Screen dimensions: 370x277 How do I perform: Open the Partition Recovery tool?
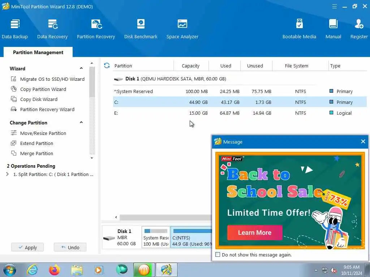(x=96, y=29)
